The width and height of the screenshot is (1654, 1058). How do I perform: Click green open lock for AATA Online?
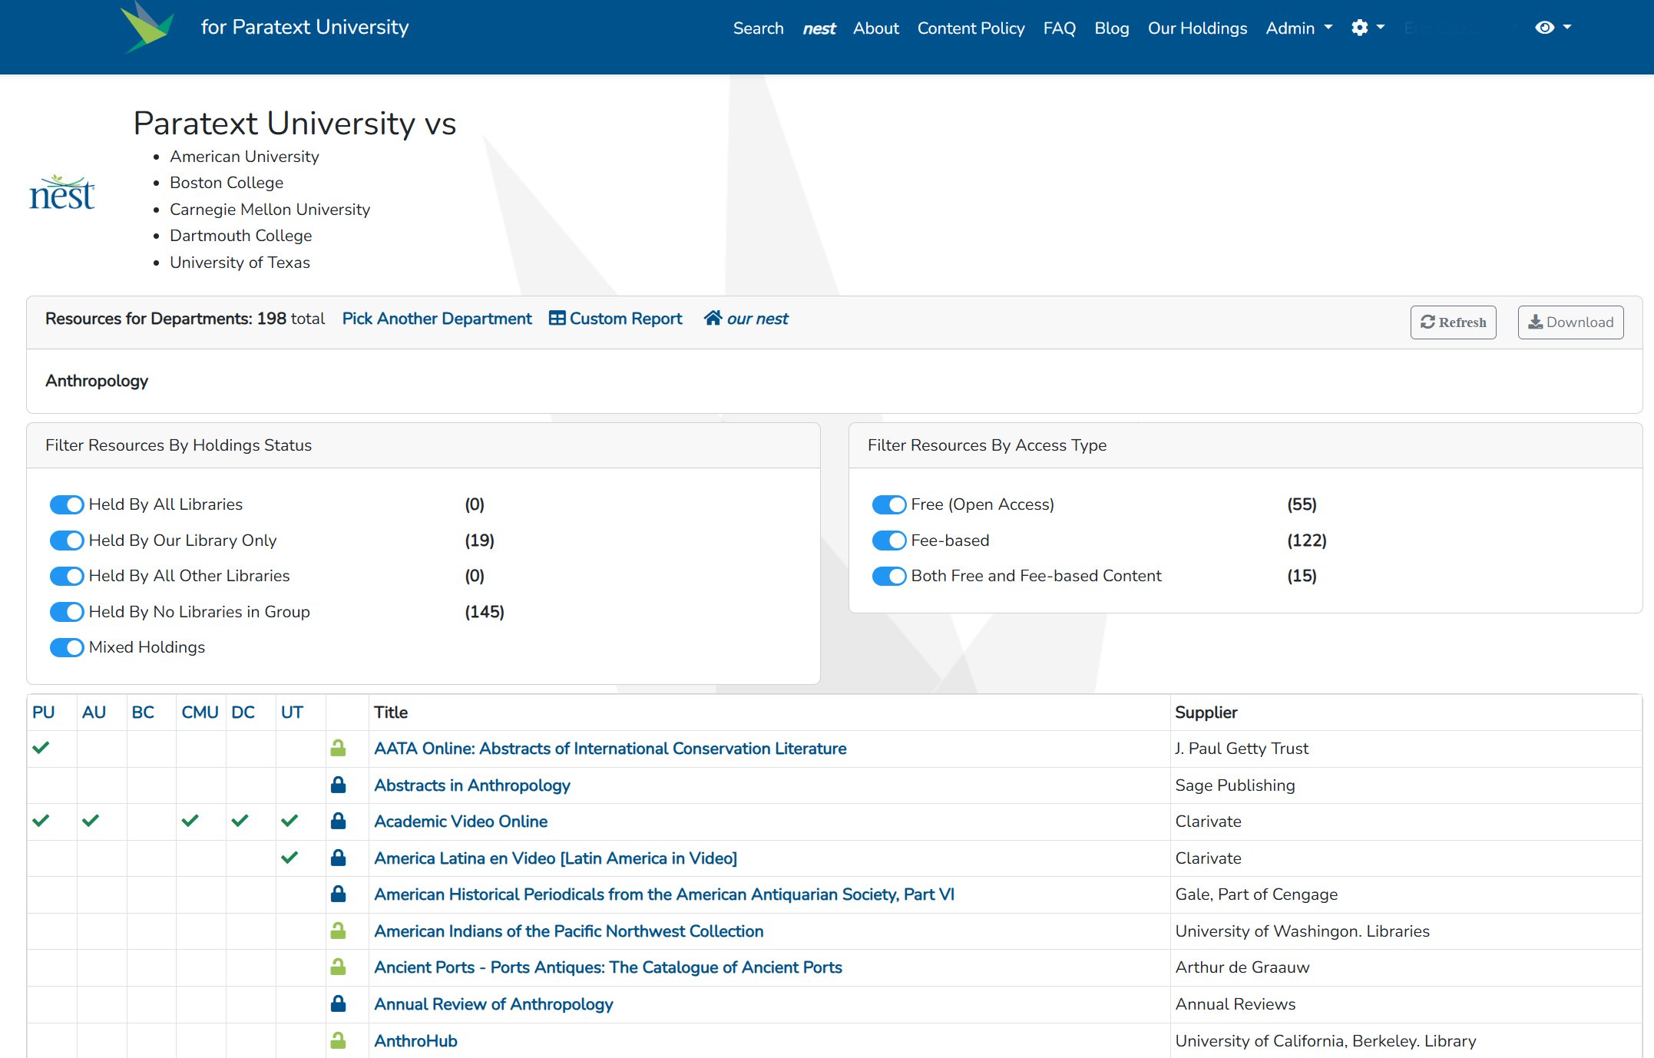338,748
